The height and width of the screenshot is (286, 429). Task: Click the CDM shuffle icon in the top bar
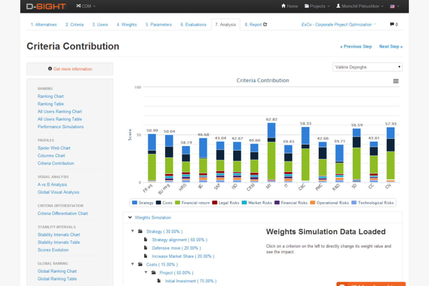point(78,6)
